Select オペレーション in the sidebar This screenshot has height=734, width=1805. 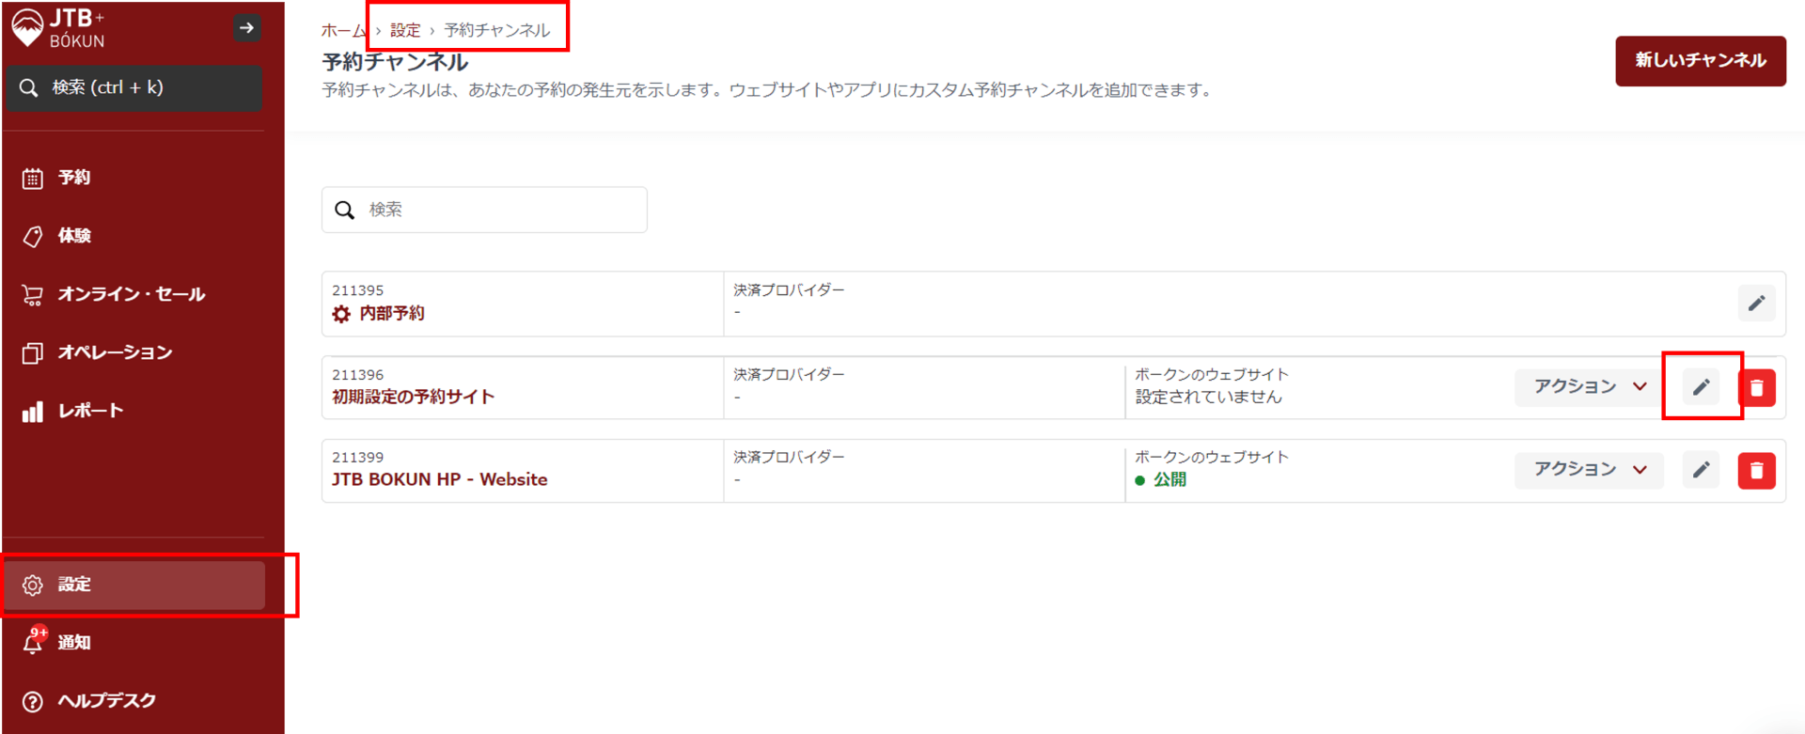[x=114, y=352]
